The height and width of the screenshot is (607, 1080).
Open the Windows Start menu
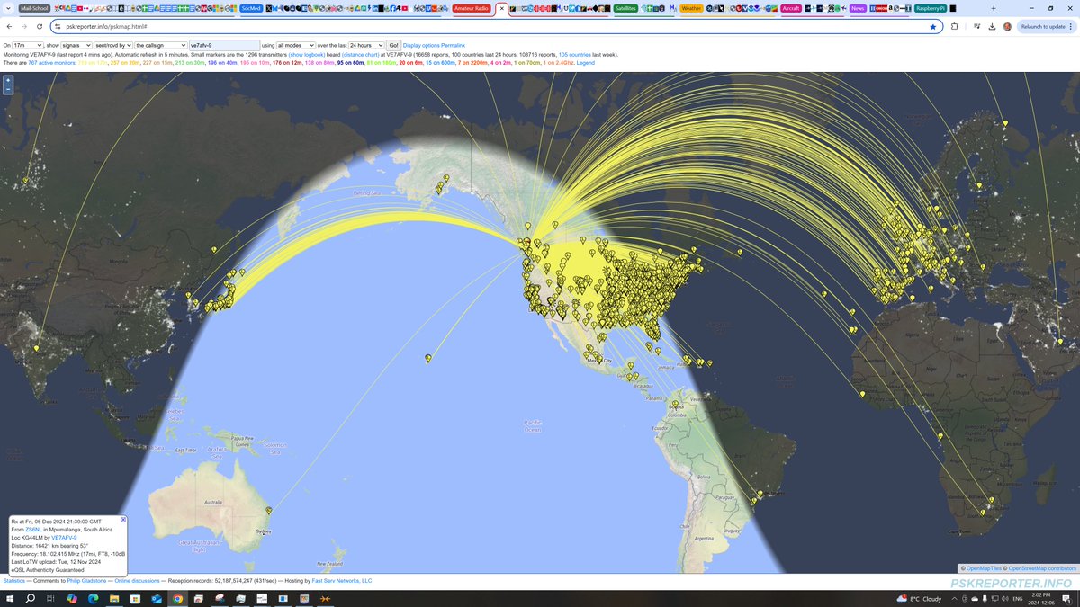[x=10, y=599]
